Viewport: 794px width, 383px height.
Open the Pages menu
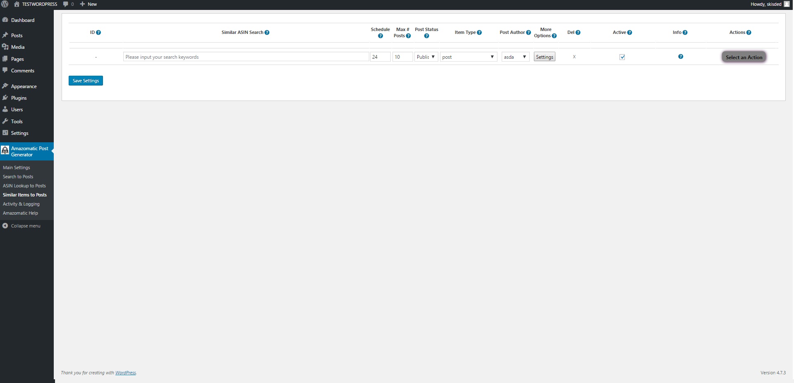pos(17,59)
